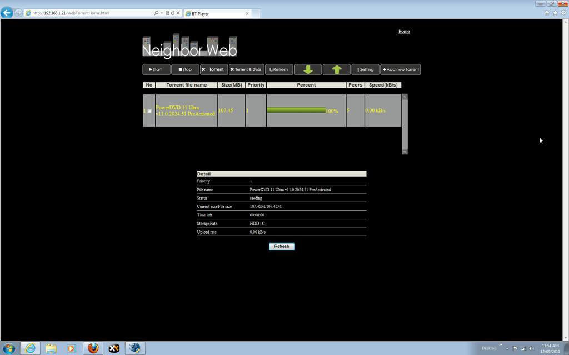Viewport: 569px width, 355px height.
Task: Click the Size(MB) column header
Action: tap(232, 85)
